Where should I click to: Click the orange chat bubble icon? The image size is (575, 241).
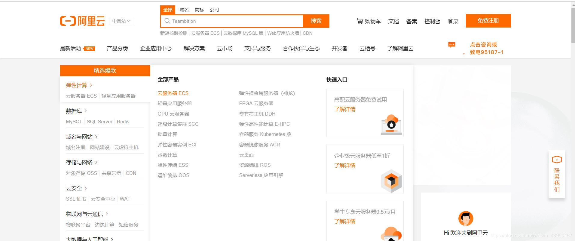(451, 45)
